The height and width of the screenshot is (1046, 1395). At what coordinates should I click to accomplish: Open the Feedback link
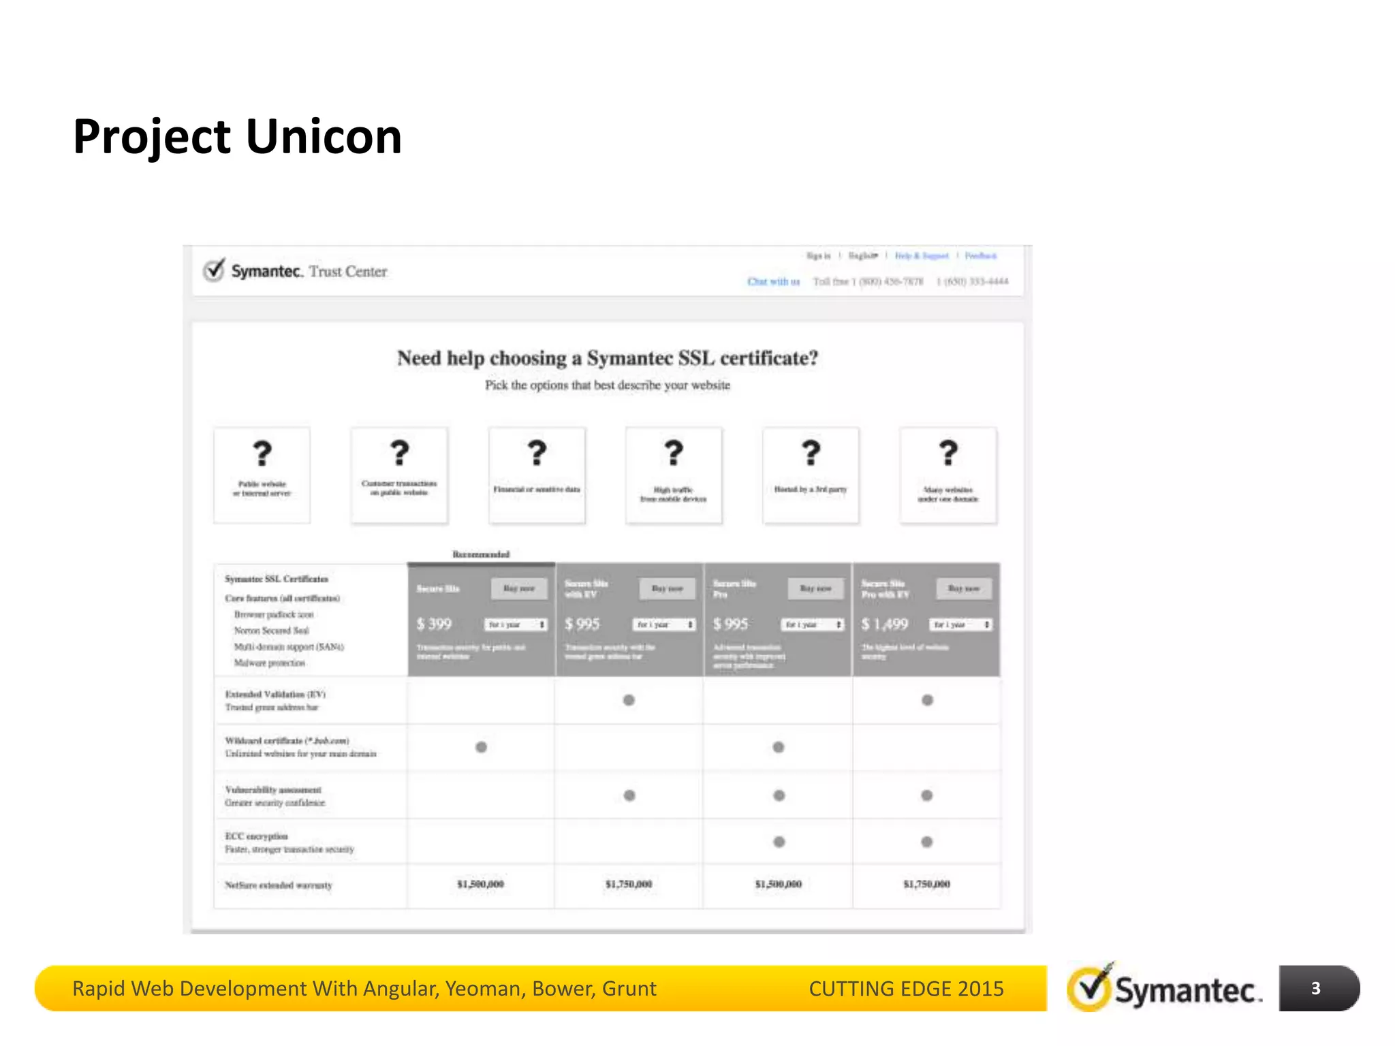(x=981, y=255)
